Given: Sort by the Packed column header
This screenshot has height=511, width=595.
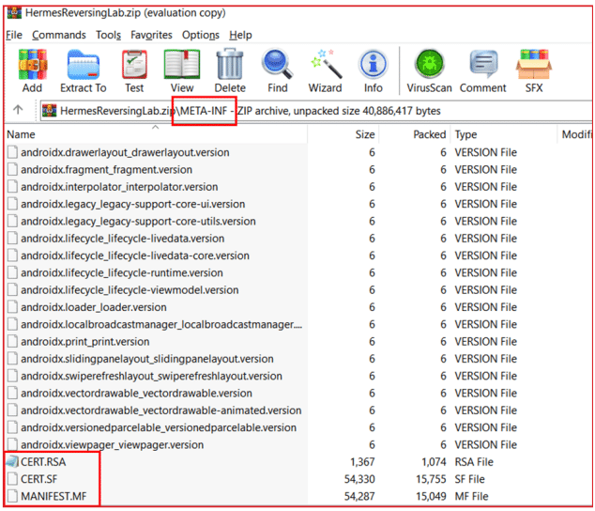Looking at the screenshot, I should 415,134.
